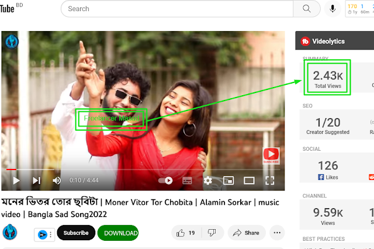Seek on the video progress bar

[143, 170]
